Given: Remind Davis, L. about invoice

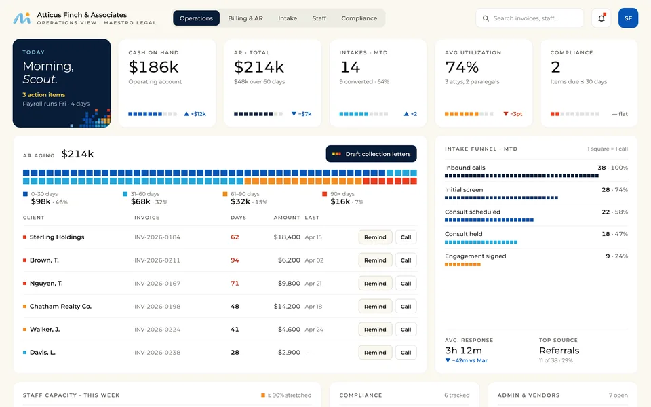Looking at the screenshot, I should tap(375, 353).
